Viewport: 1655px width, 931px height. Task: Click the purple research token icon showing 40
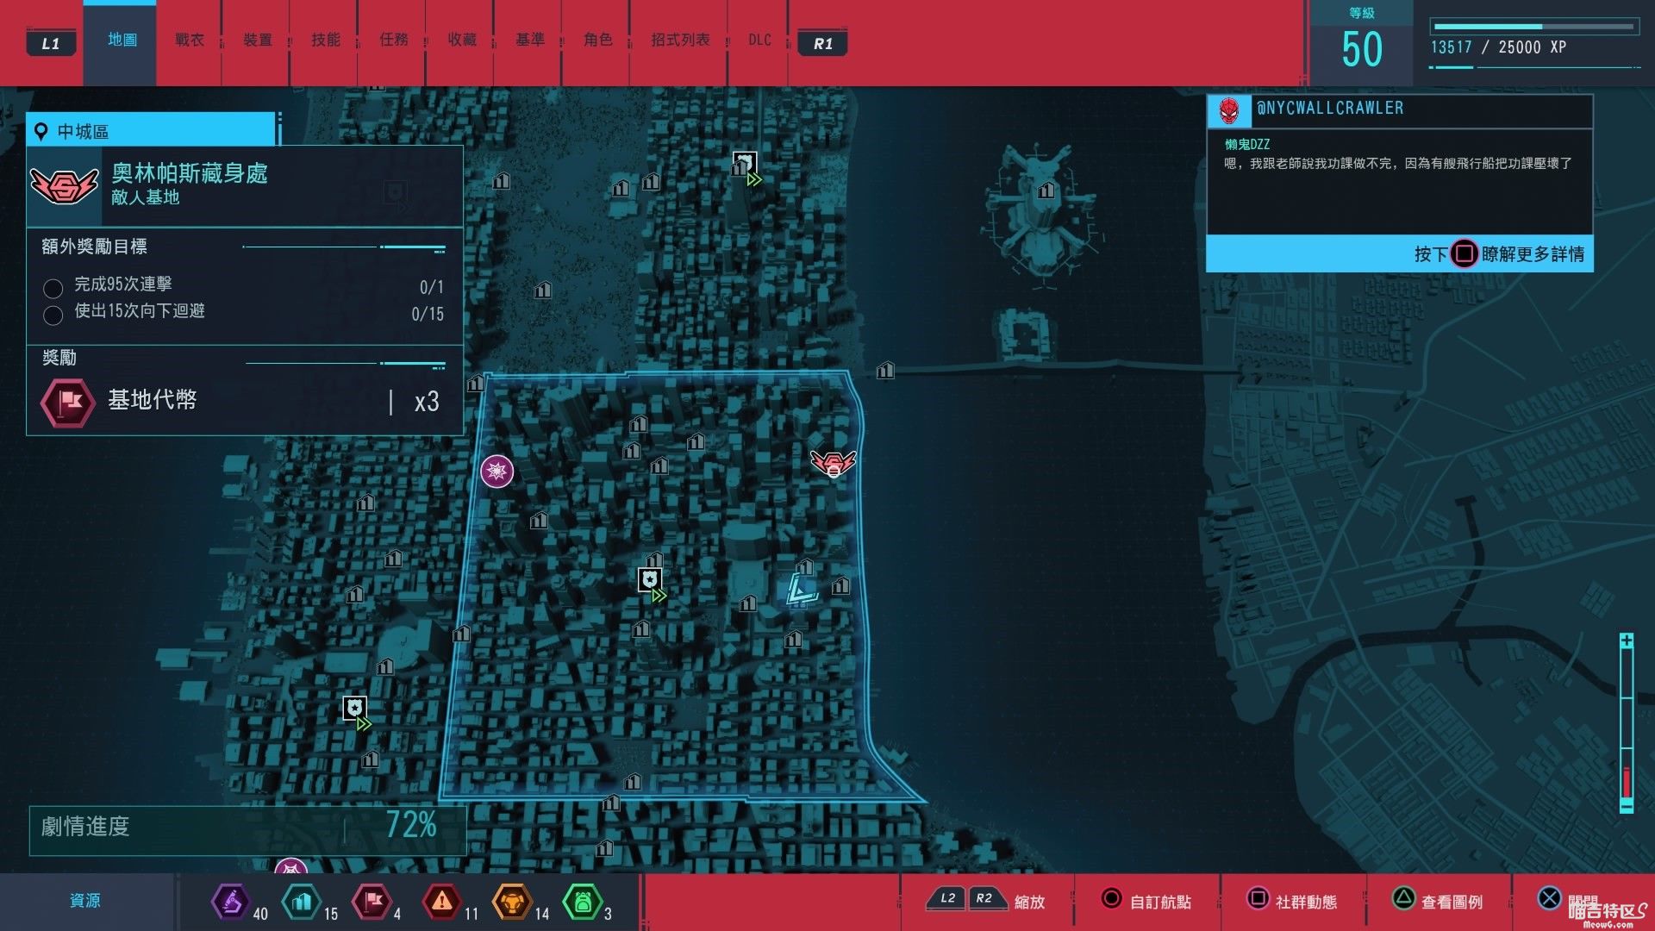(231, 903)
